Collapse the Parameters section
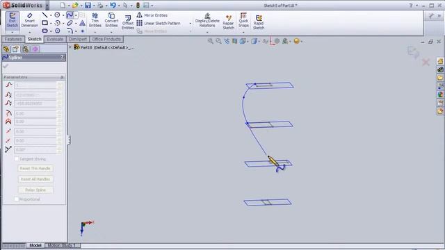 point(62,77)
